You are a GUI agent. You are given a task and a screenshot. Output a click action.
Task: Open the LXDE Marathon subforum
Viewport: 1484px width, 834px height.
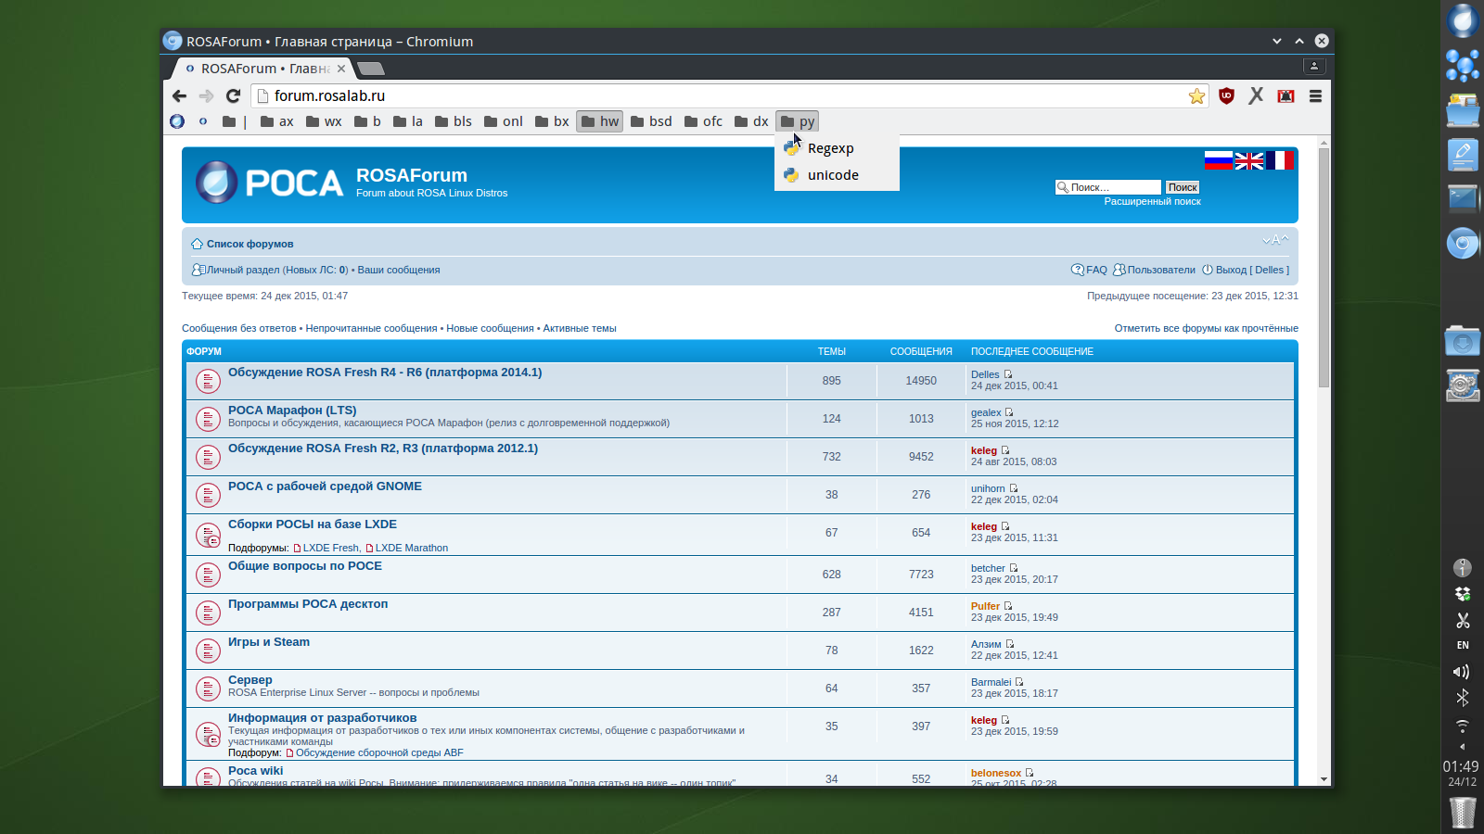[412, 548]
